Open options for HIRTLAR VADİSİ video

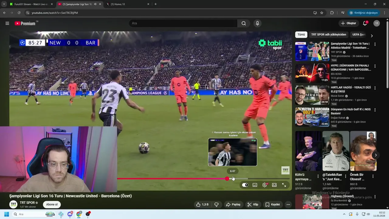375,88
